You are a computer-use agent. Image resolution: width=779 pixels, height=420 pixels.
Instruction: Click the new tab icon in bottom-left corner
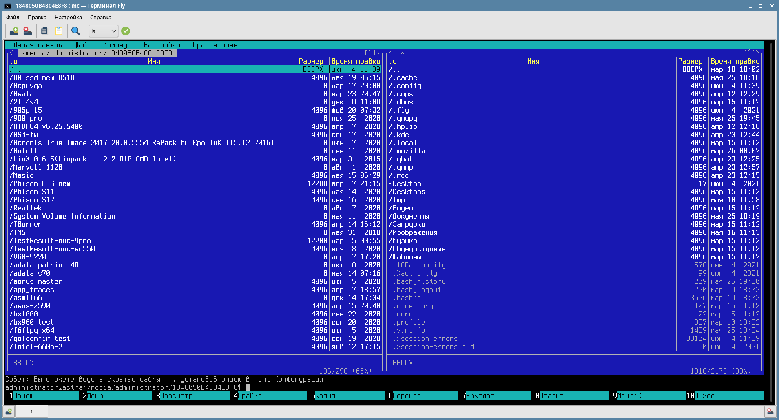pos(9,411)
